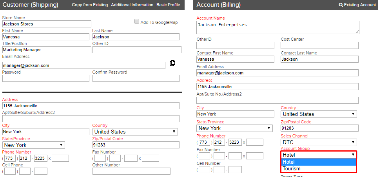
Task: Open the Additional Information link
Action: point(132,5)
